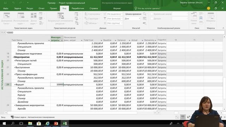Switch to the Формат tab
The width and height of the screenshot is (226, 127).
pos(117,8)
